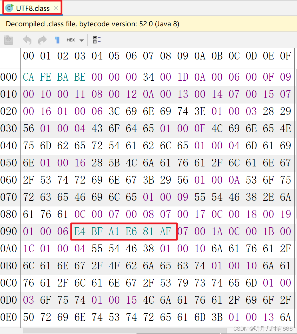Select row offset 070
Image resolution: width=297 pixels, height=334 pixels.
tap(9, 197)
